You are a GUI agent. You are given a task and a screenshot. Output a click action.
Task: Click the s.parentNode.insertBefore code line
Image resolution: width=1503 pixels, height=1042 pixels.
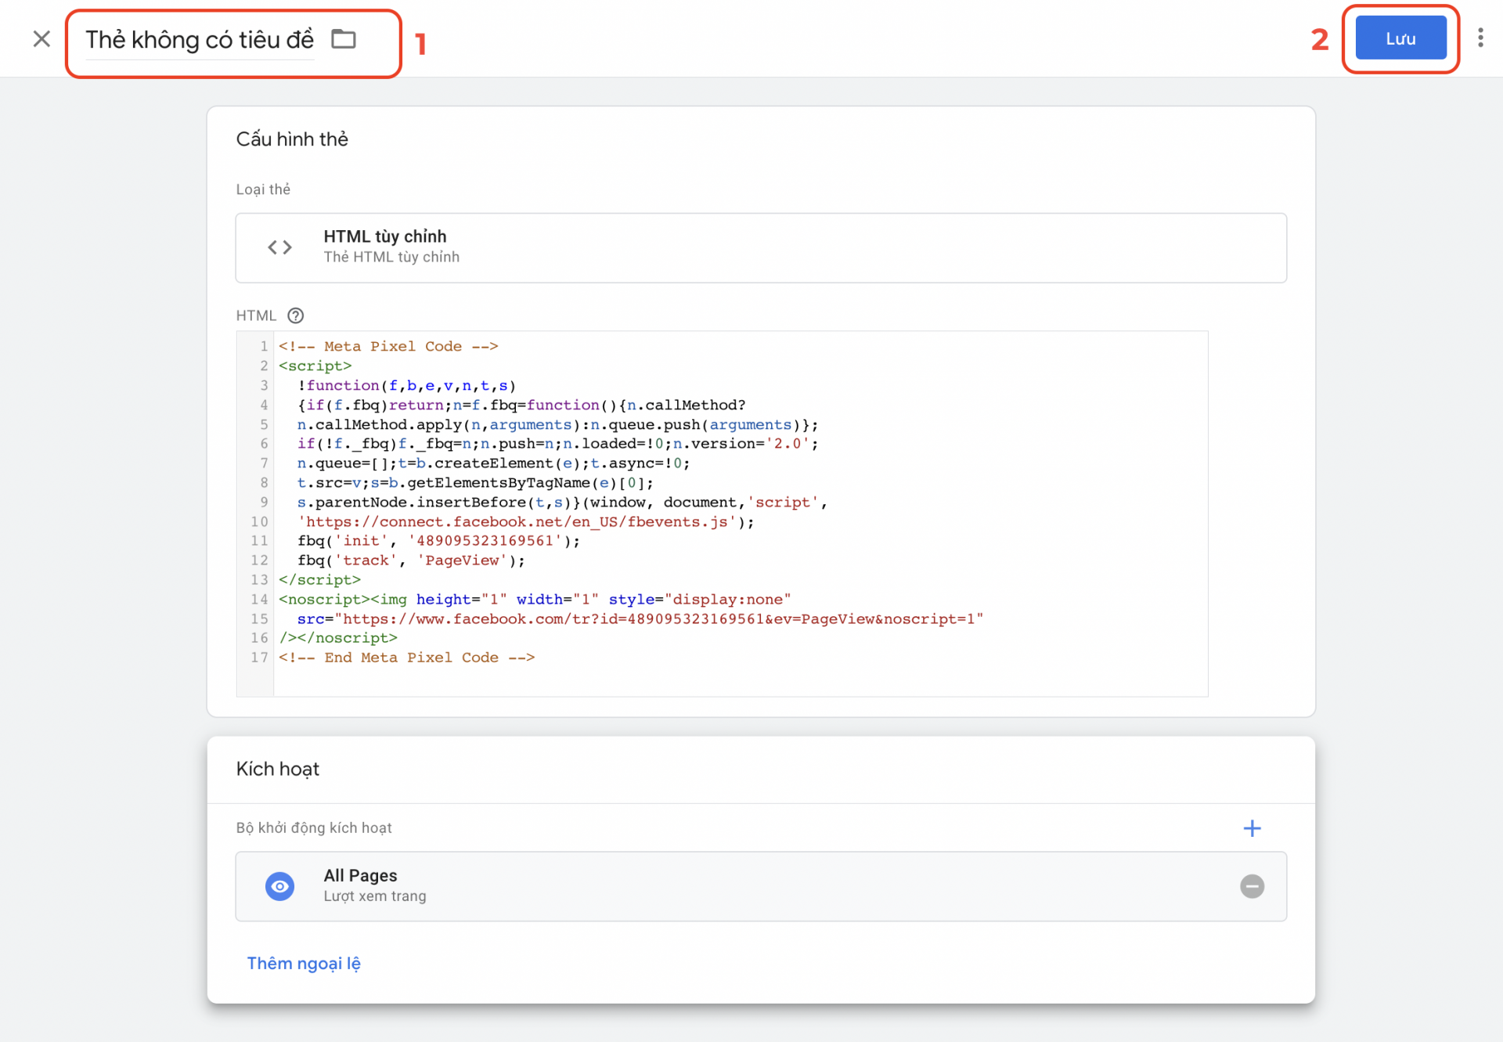tap(562, 503)
